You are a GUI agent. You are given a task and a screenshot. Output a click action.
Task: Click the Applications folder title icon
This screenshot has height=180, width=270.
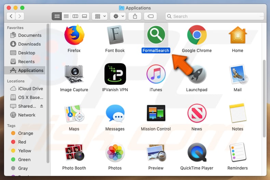pyautogui.click(x=122, y=8)
